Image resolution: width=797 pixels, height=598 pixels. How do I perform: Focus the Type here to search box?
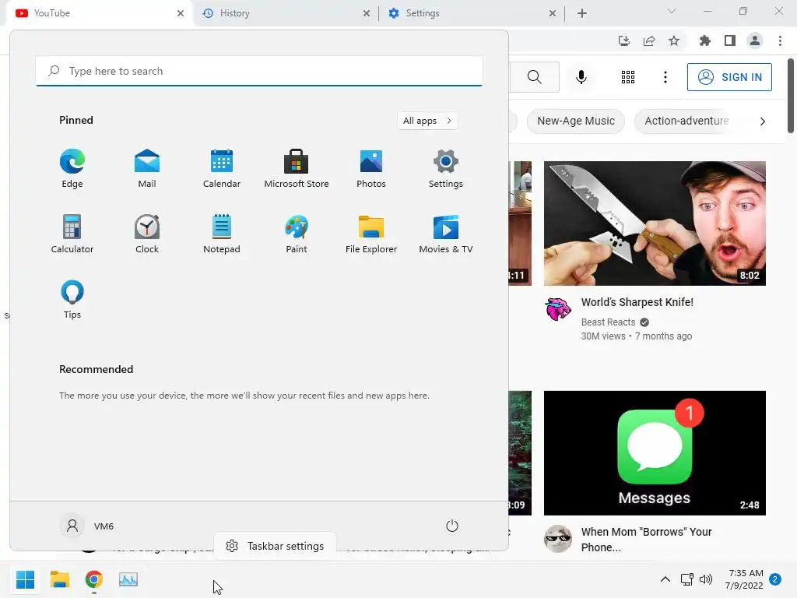point(259,71)
